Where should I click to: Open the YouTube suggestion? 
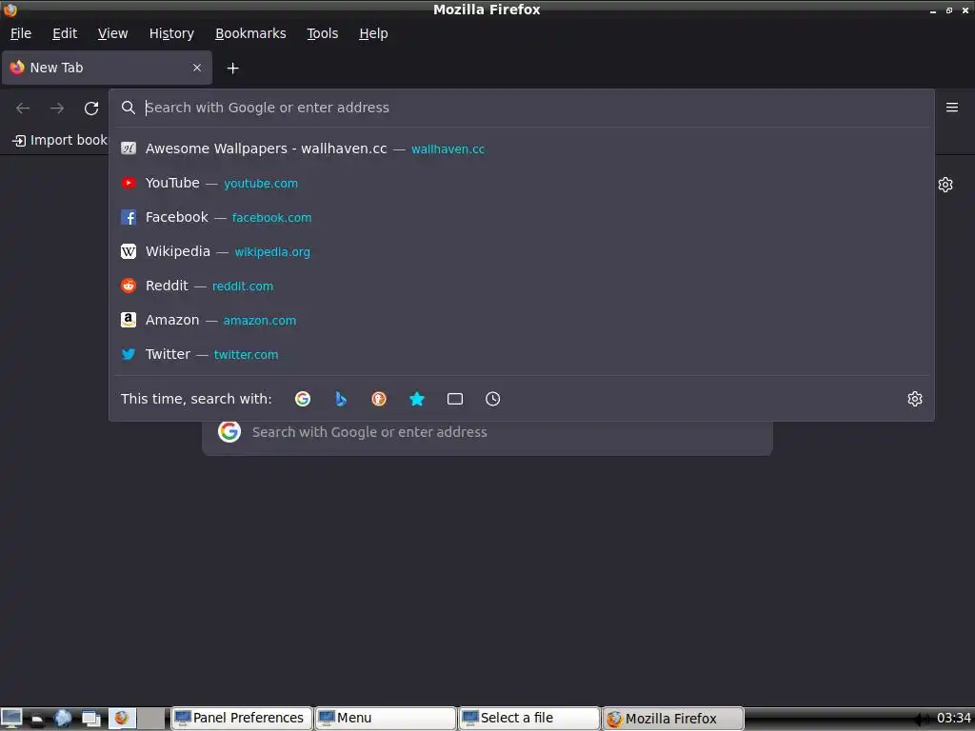(x=521, y=183)
